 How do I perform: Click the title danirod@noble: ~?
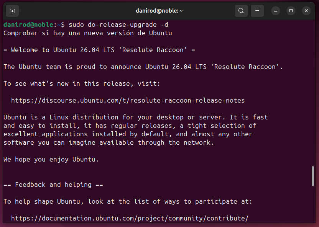coord(159,10)
